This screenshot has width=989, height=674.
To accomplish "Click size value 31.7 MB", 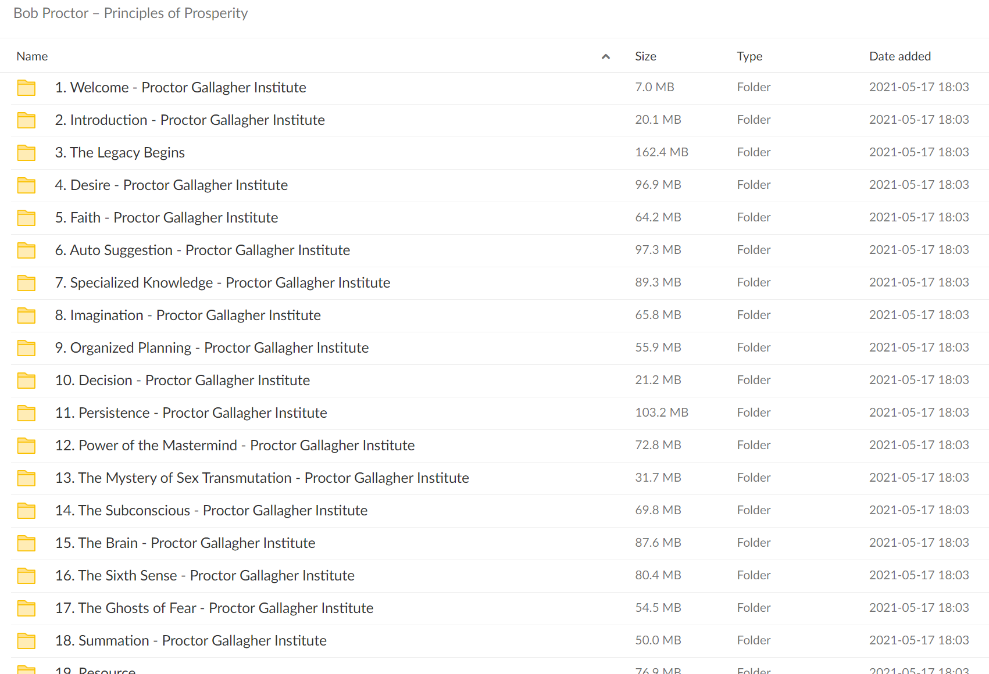I will click(658, 478).
